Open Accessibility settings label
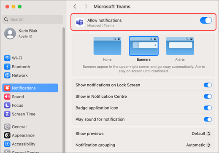Viewport: 219px width, 153px height. pyautogui.click(x=24, y=144)
